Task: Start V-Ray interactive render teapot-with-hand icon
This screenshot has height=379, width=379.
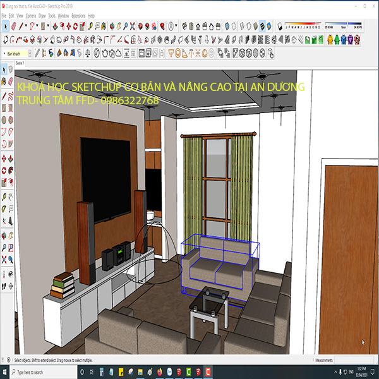Action: pyautogui.click(x=112, y=53)
